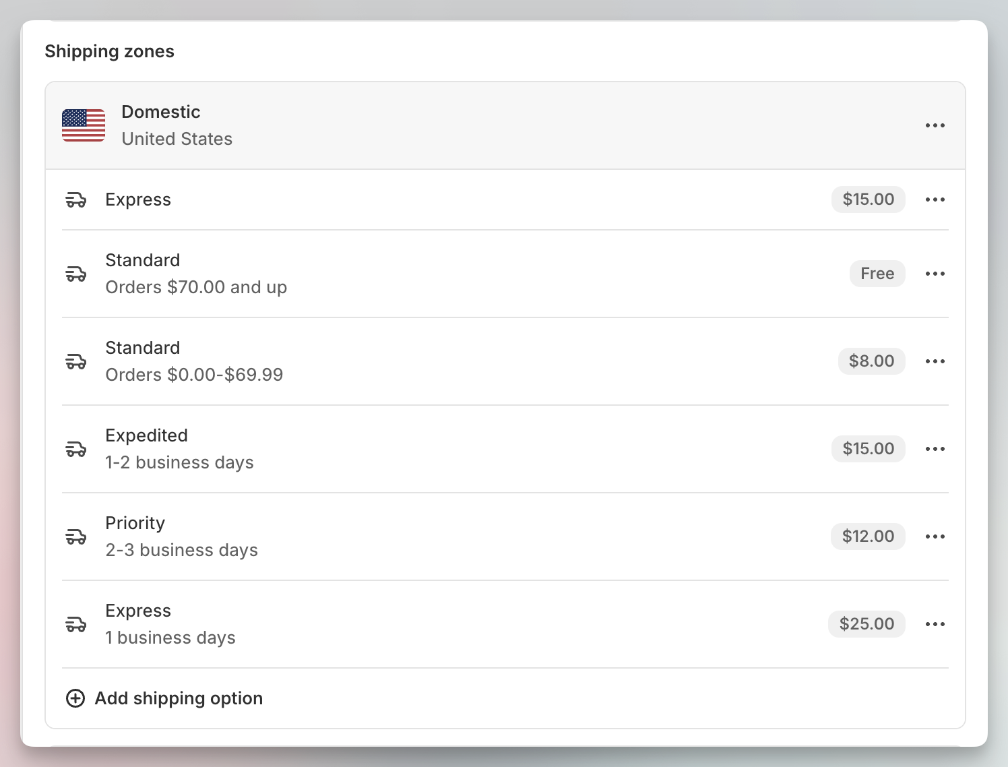
Task: Click Add shipping option
Action: (x=164, y=698)
